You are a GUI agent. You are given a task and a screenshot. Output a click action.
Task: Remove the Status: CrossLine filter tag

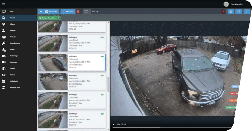[58, 18]
